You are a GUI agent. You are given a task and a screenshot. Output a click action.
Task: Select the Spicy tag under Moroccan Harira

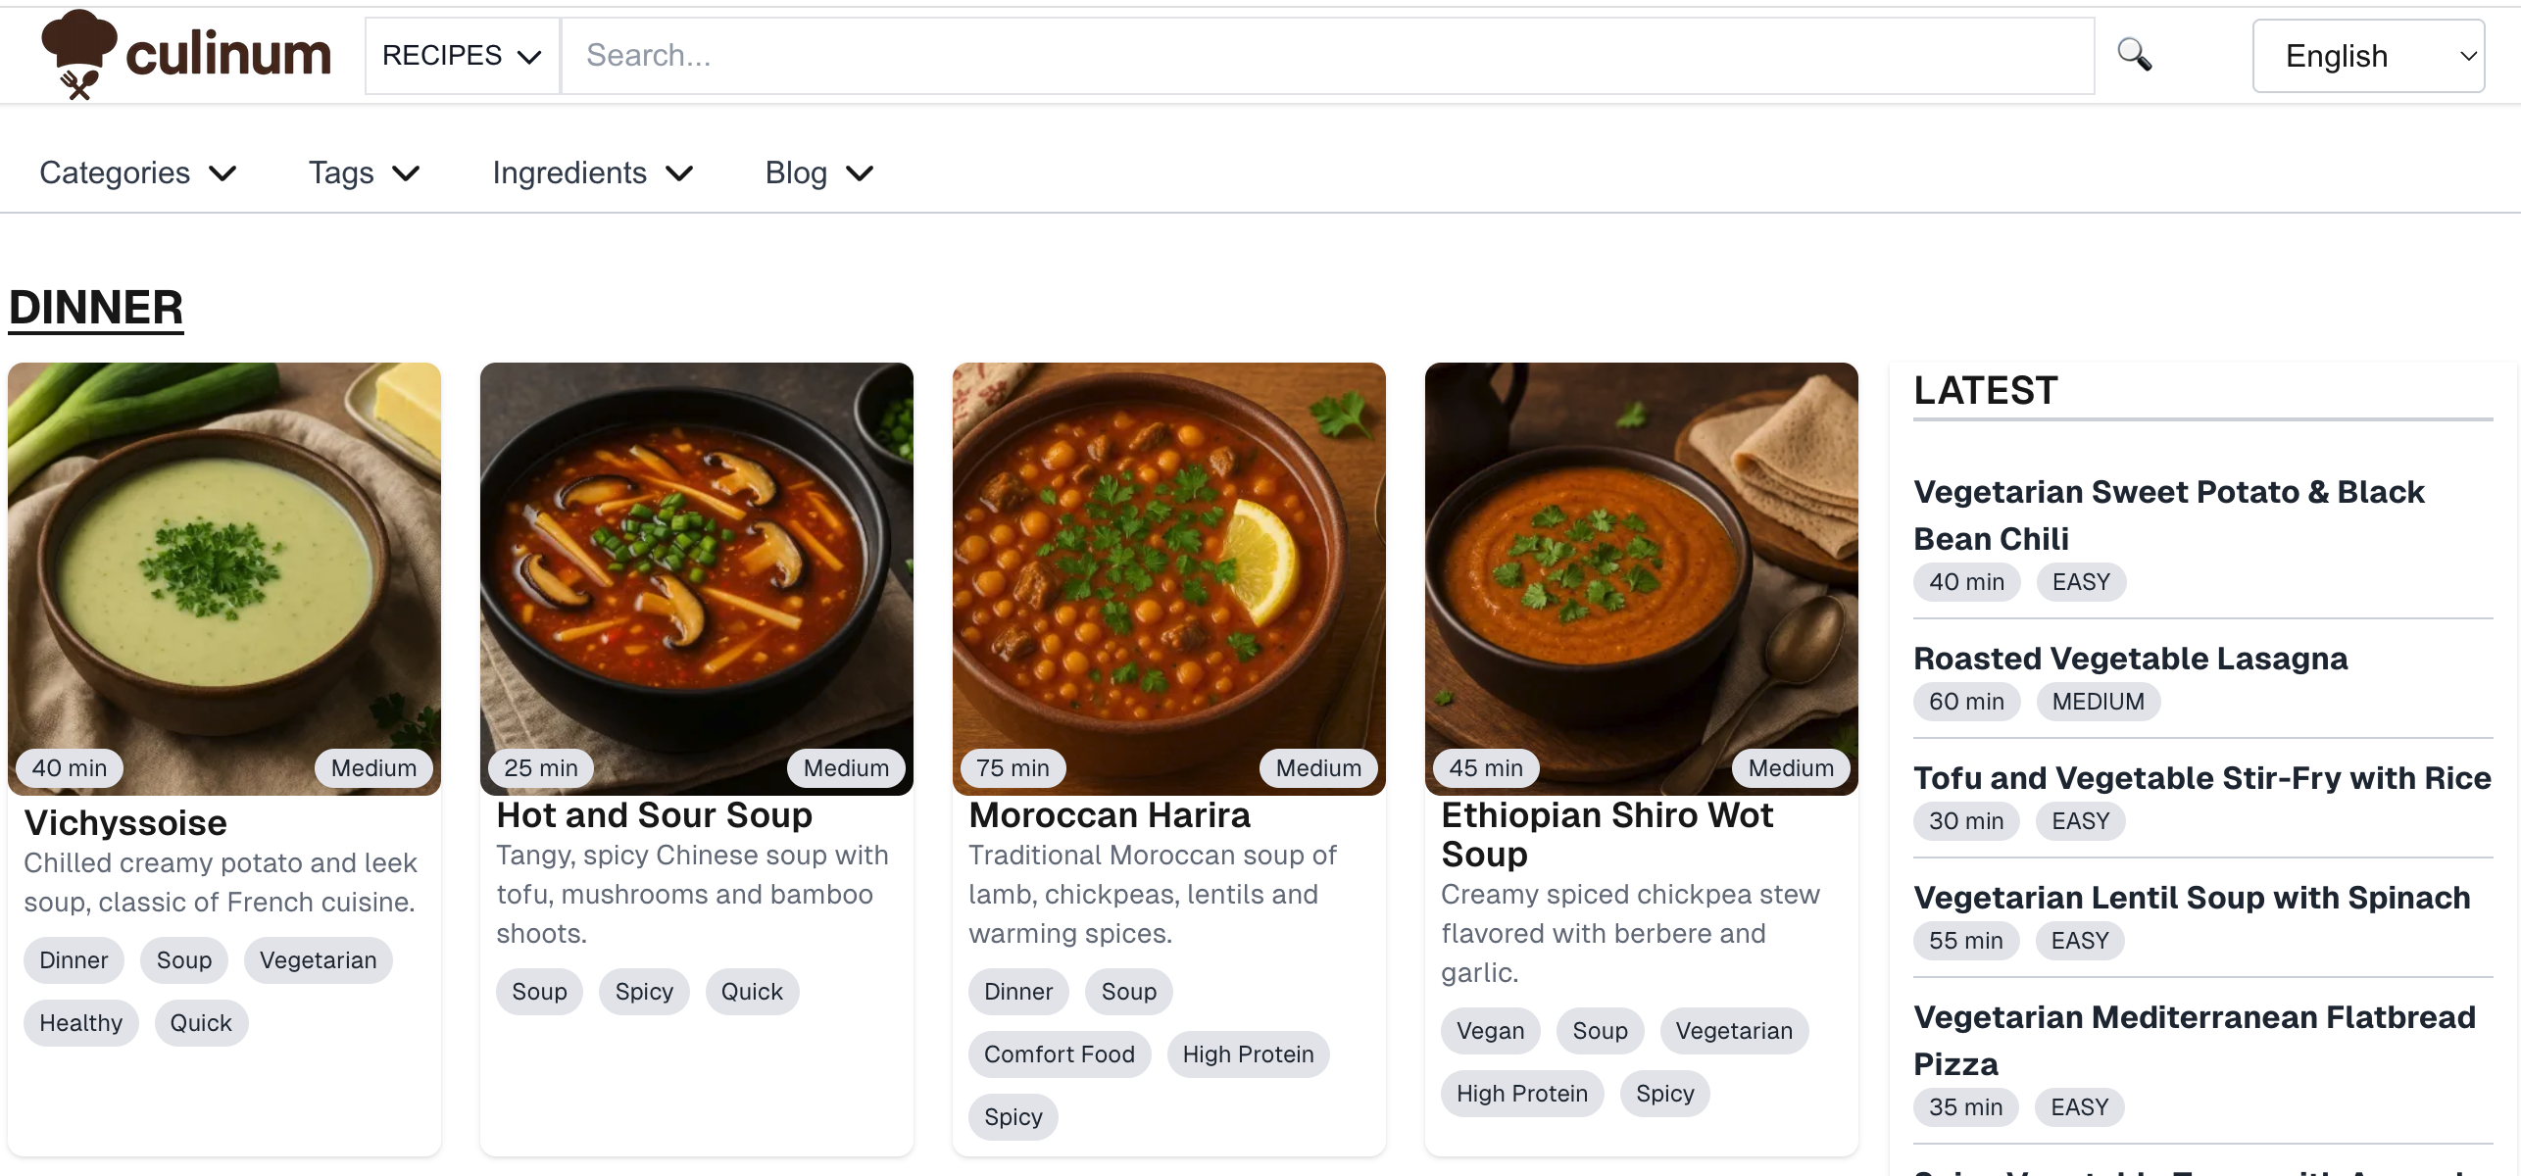1013,1116
